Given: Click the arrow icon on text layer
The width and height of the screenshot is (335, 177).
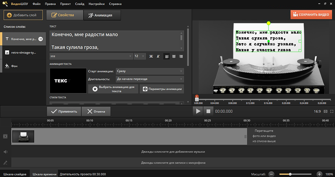Looking at the screenshot, I should pyautogui.click(x=40, y=39).
